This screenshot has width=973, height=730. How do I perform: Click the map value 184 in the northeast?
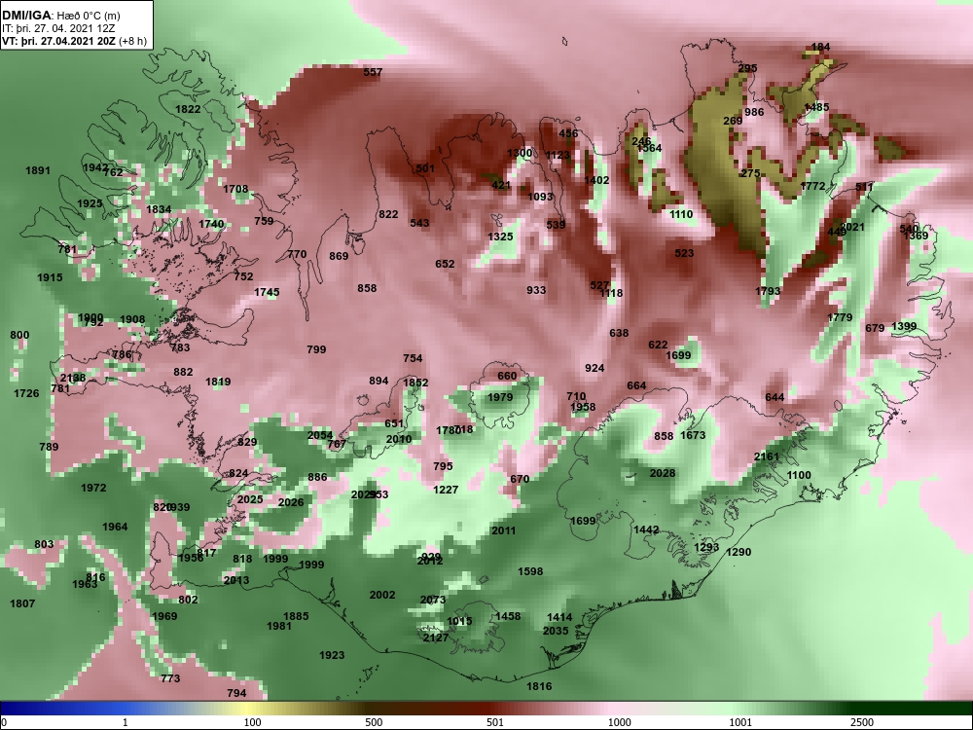click(821, 47)
